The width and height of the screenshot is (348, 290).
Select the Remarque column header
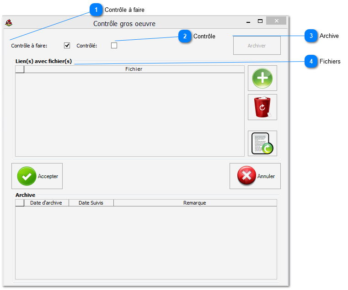click(195, 203)
